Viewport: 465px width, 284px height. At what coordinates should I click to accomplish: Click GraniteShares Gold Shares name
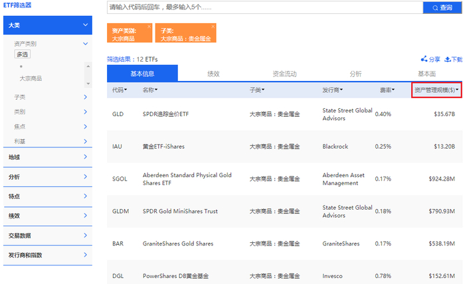tap(178, 244)
